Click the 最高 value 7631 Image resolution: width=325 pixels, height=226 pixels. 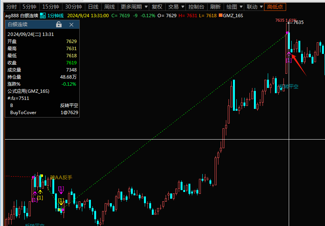pos(71,49)
